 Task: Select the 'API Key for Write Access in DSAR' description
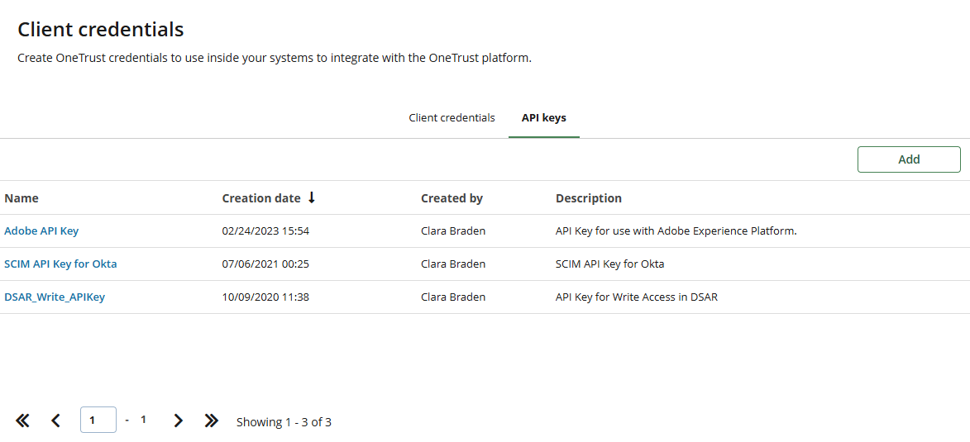pos(636,297)
